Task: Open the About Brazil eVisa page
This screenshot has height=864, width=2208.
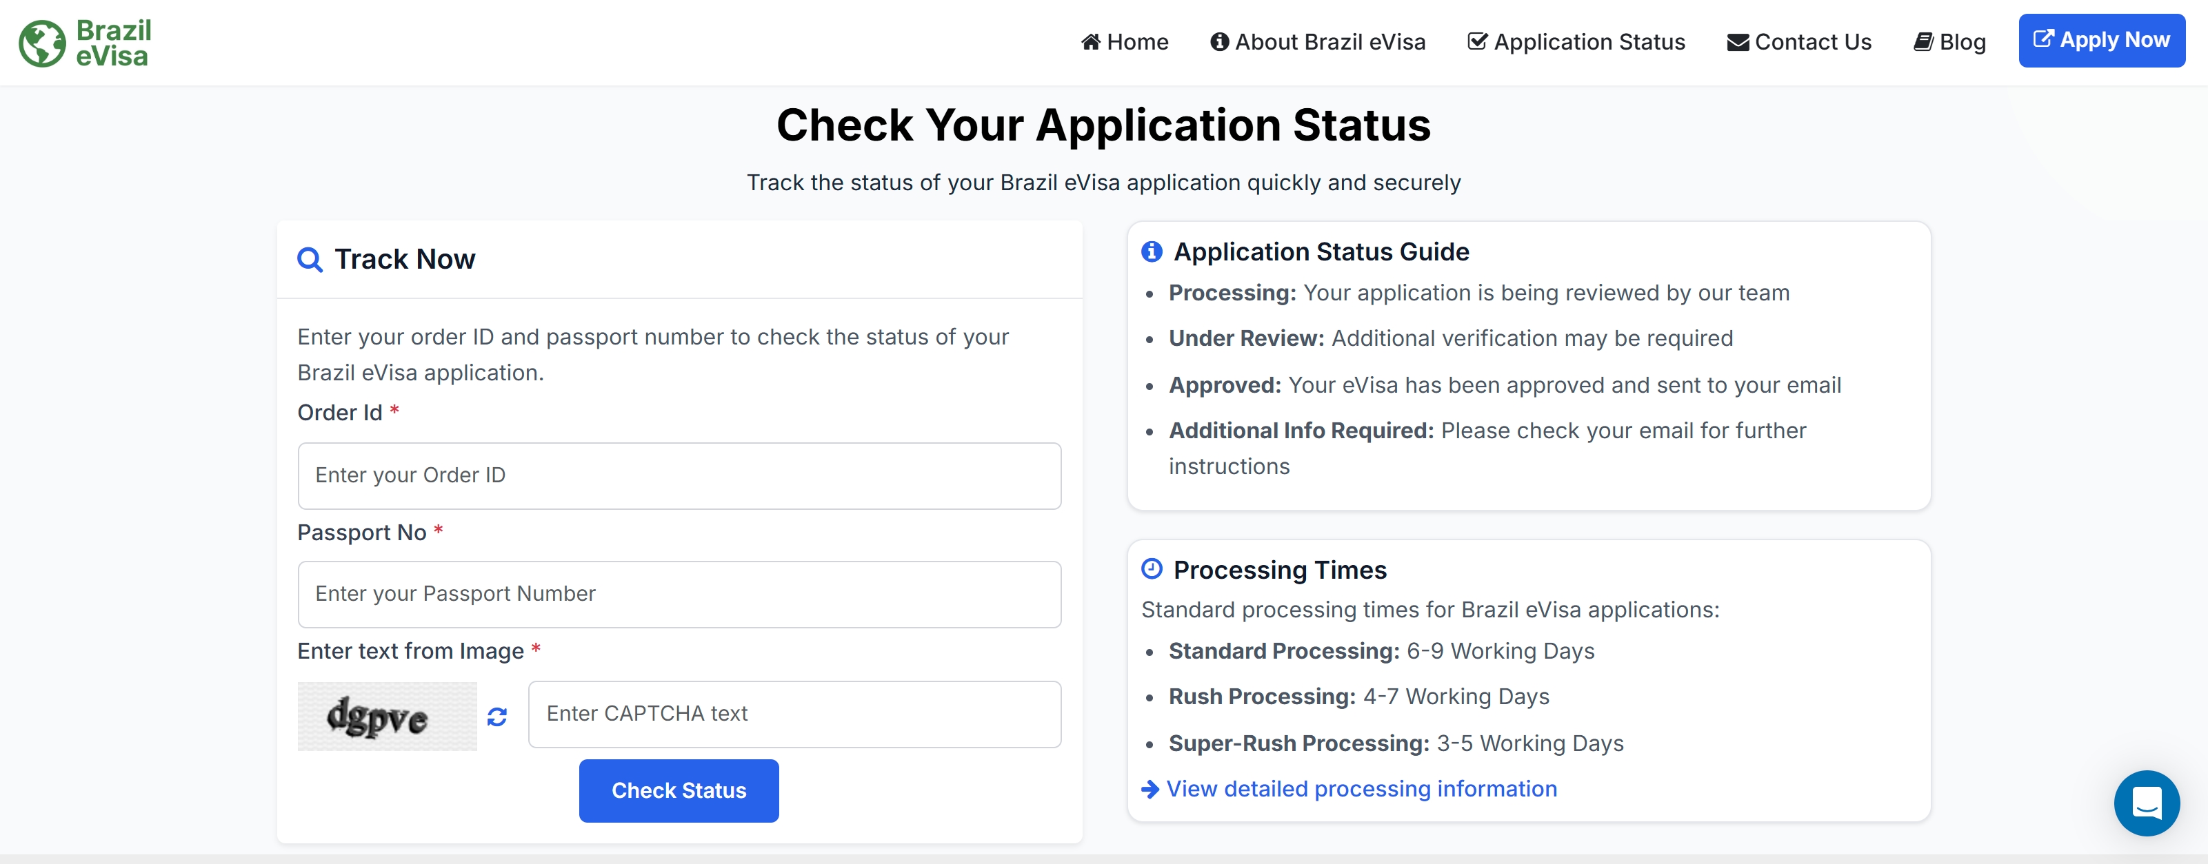Action: [1329, 42]
